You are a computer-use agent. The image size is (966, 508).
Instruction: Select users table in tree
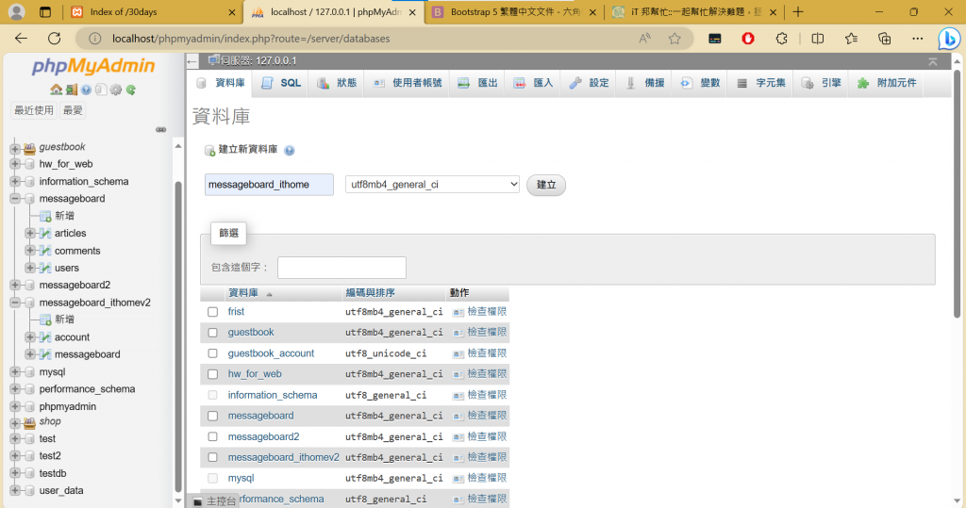click(x=67, y=268)
